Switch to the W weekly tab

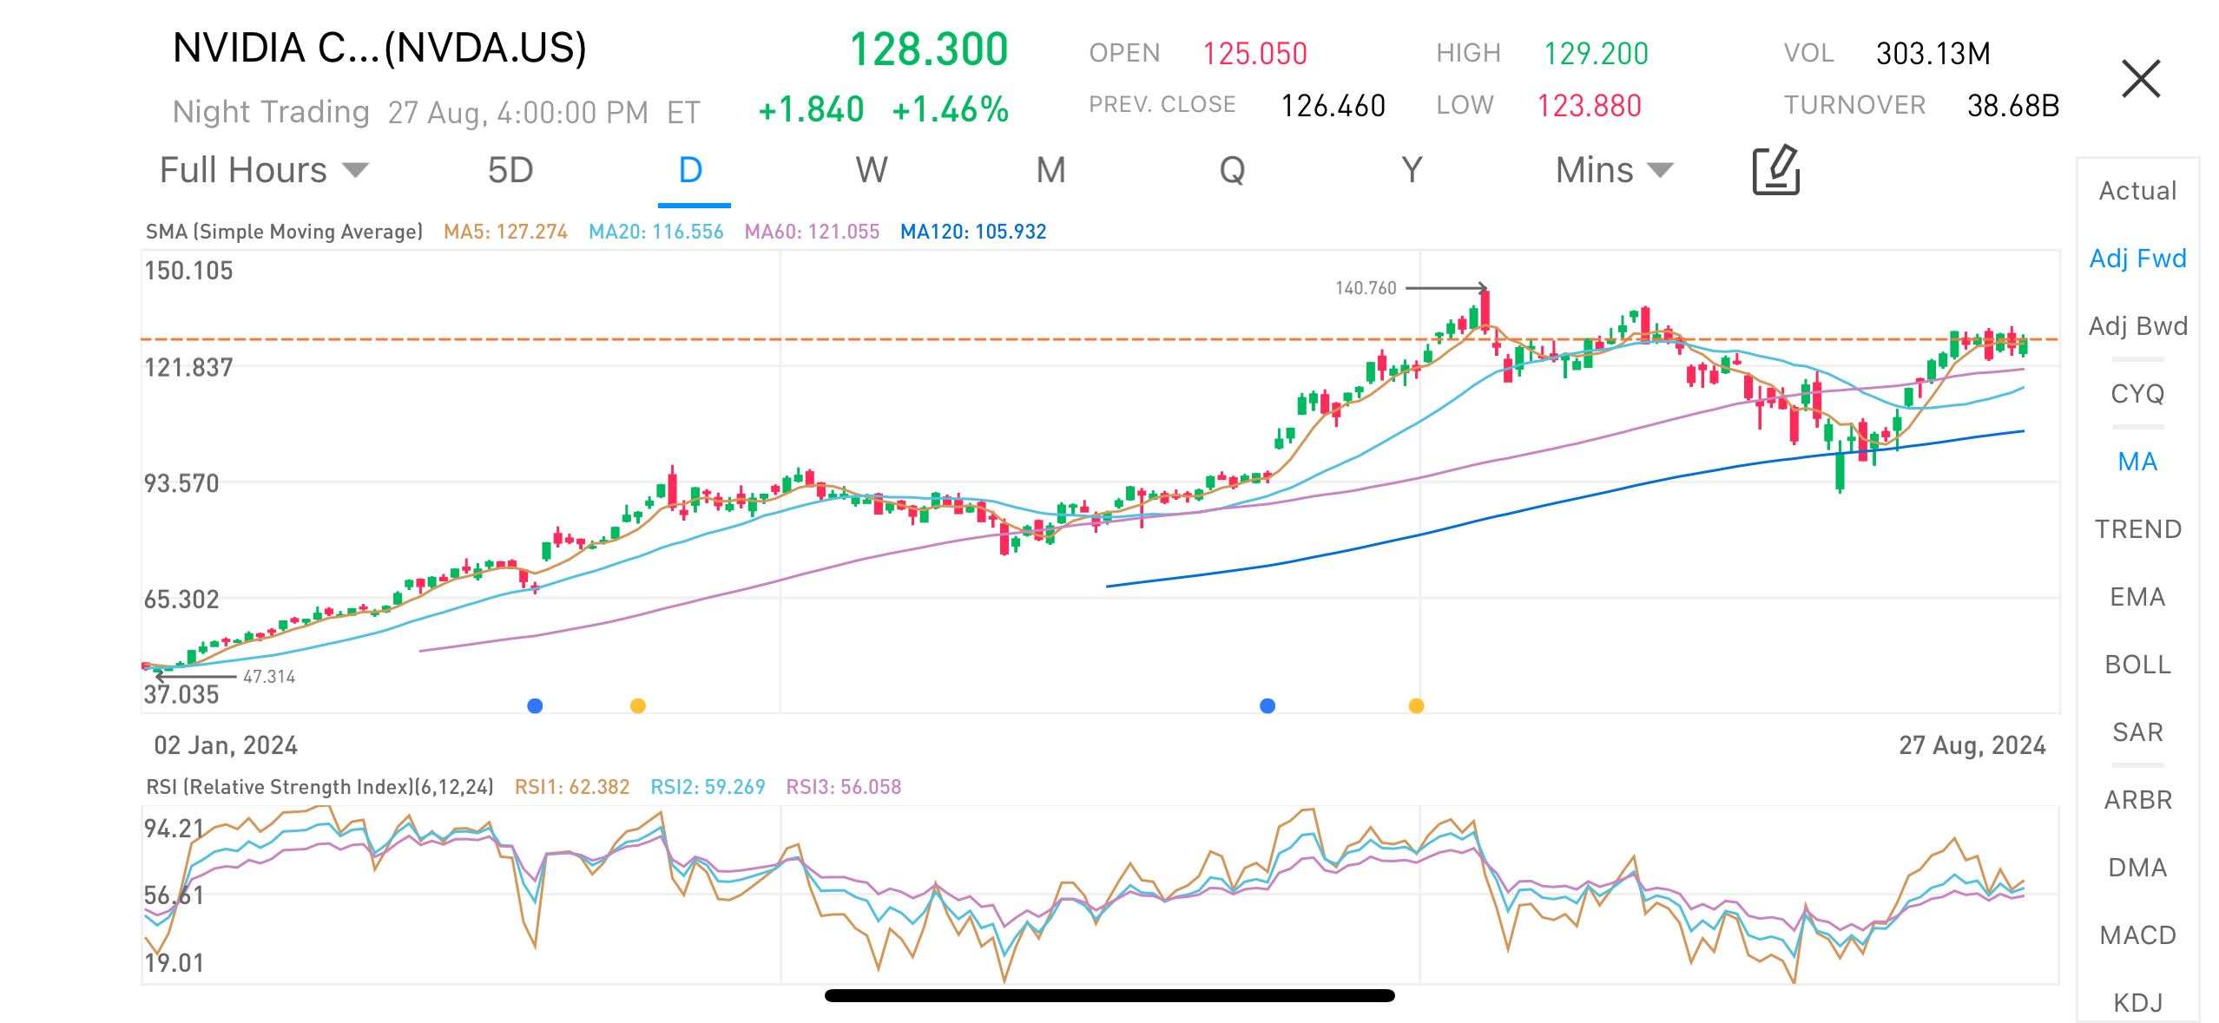pyautogui.click(x=872, y=170)
